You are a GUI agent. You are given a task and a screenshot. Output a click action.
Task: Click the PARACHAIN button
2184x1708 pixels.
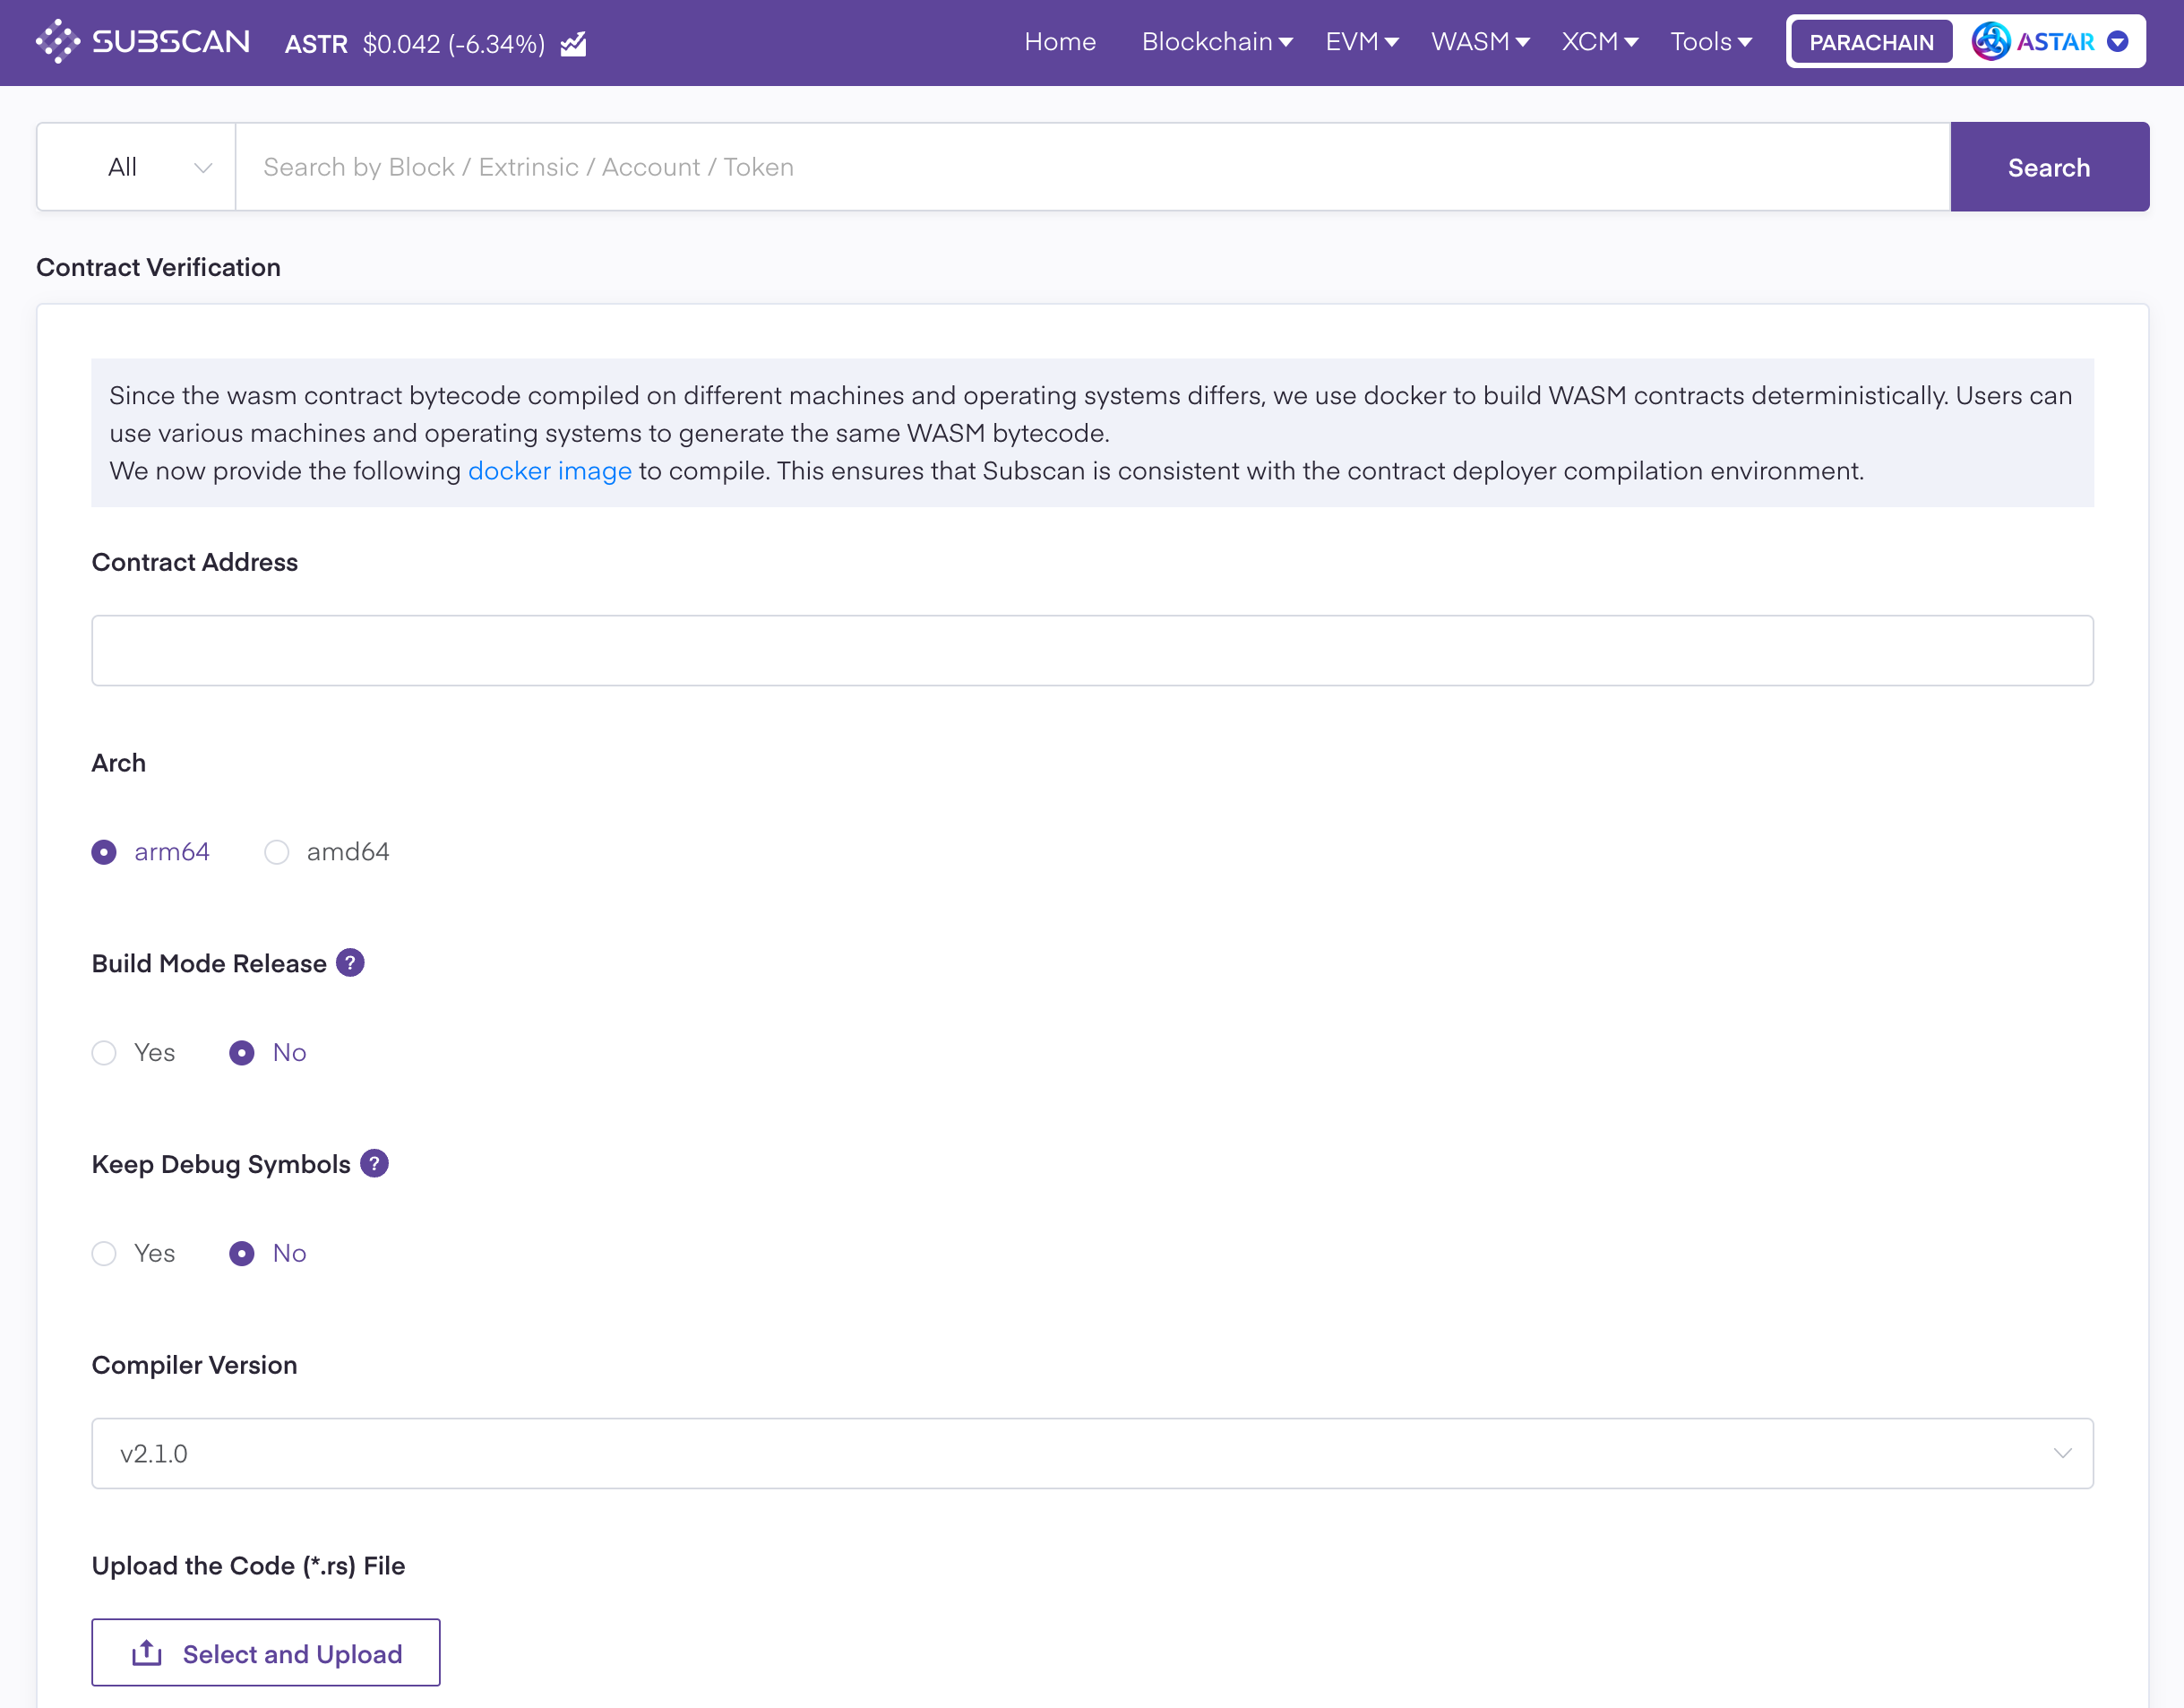[x=1870, y=41]
